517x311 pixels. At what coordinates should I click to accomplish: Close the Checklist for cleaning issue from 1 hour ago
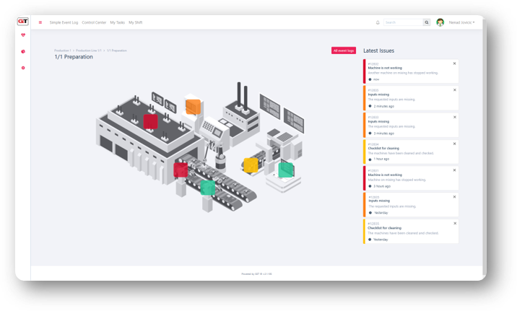coord(454,142)
